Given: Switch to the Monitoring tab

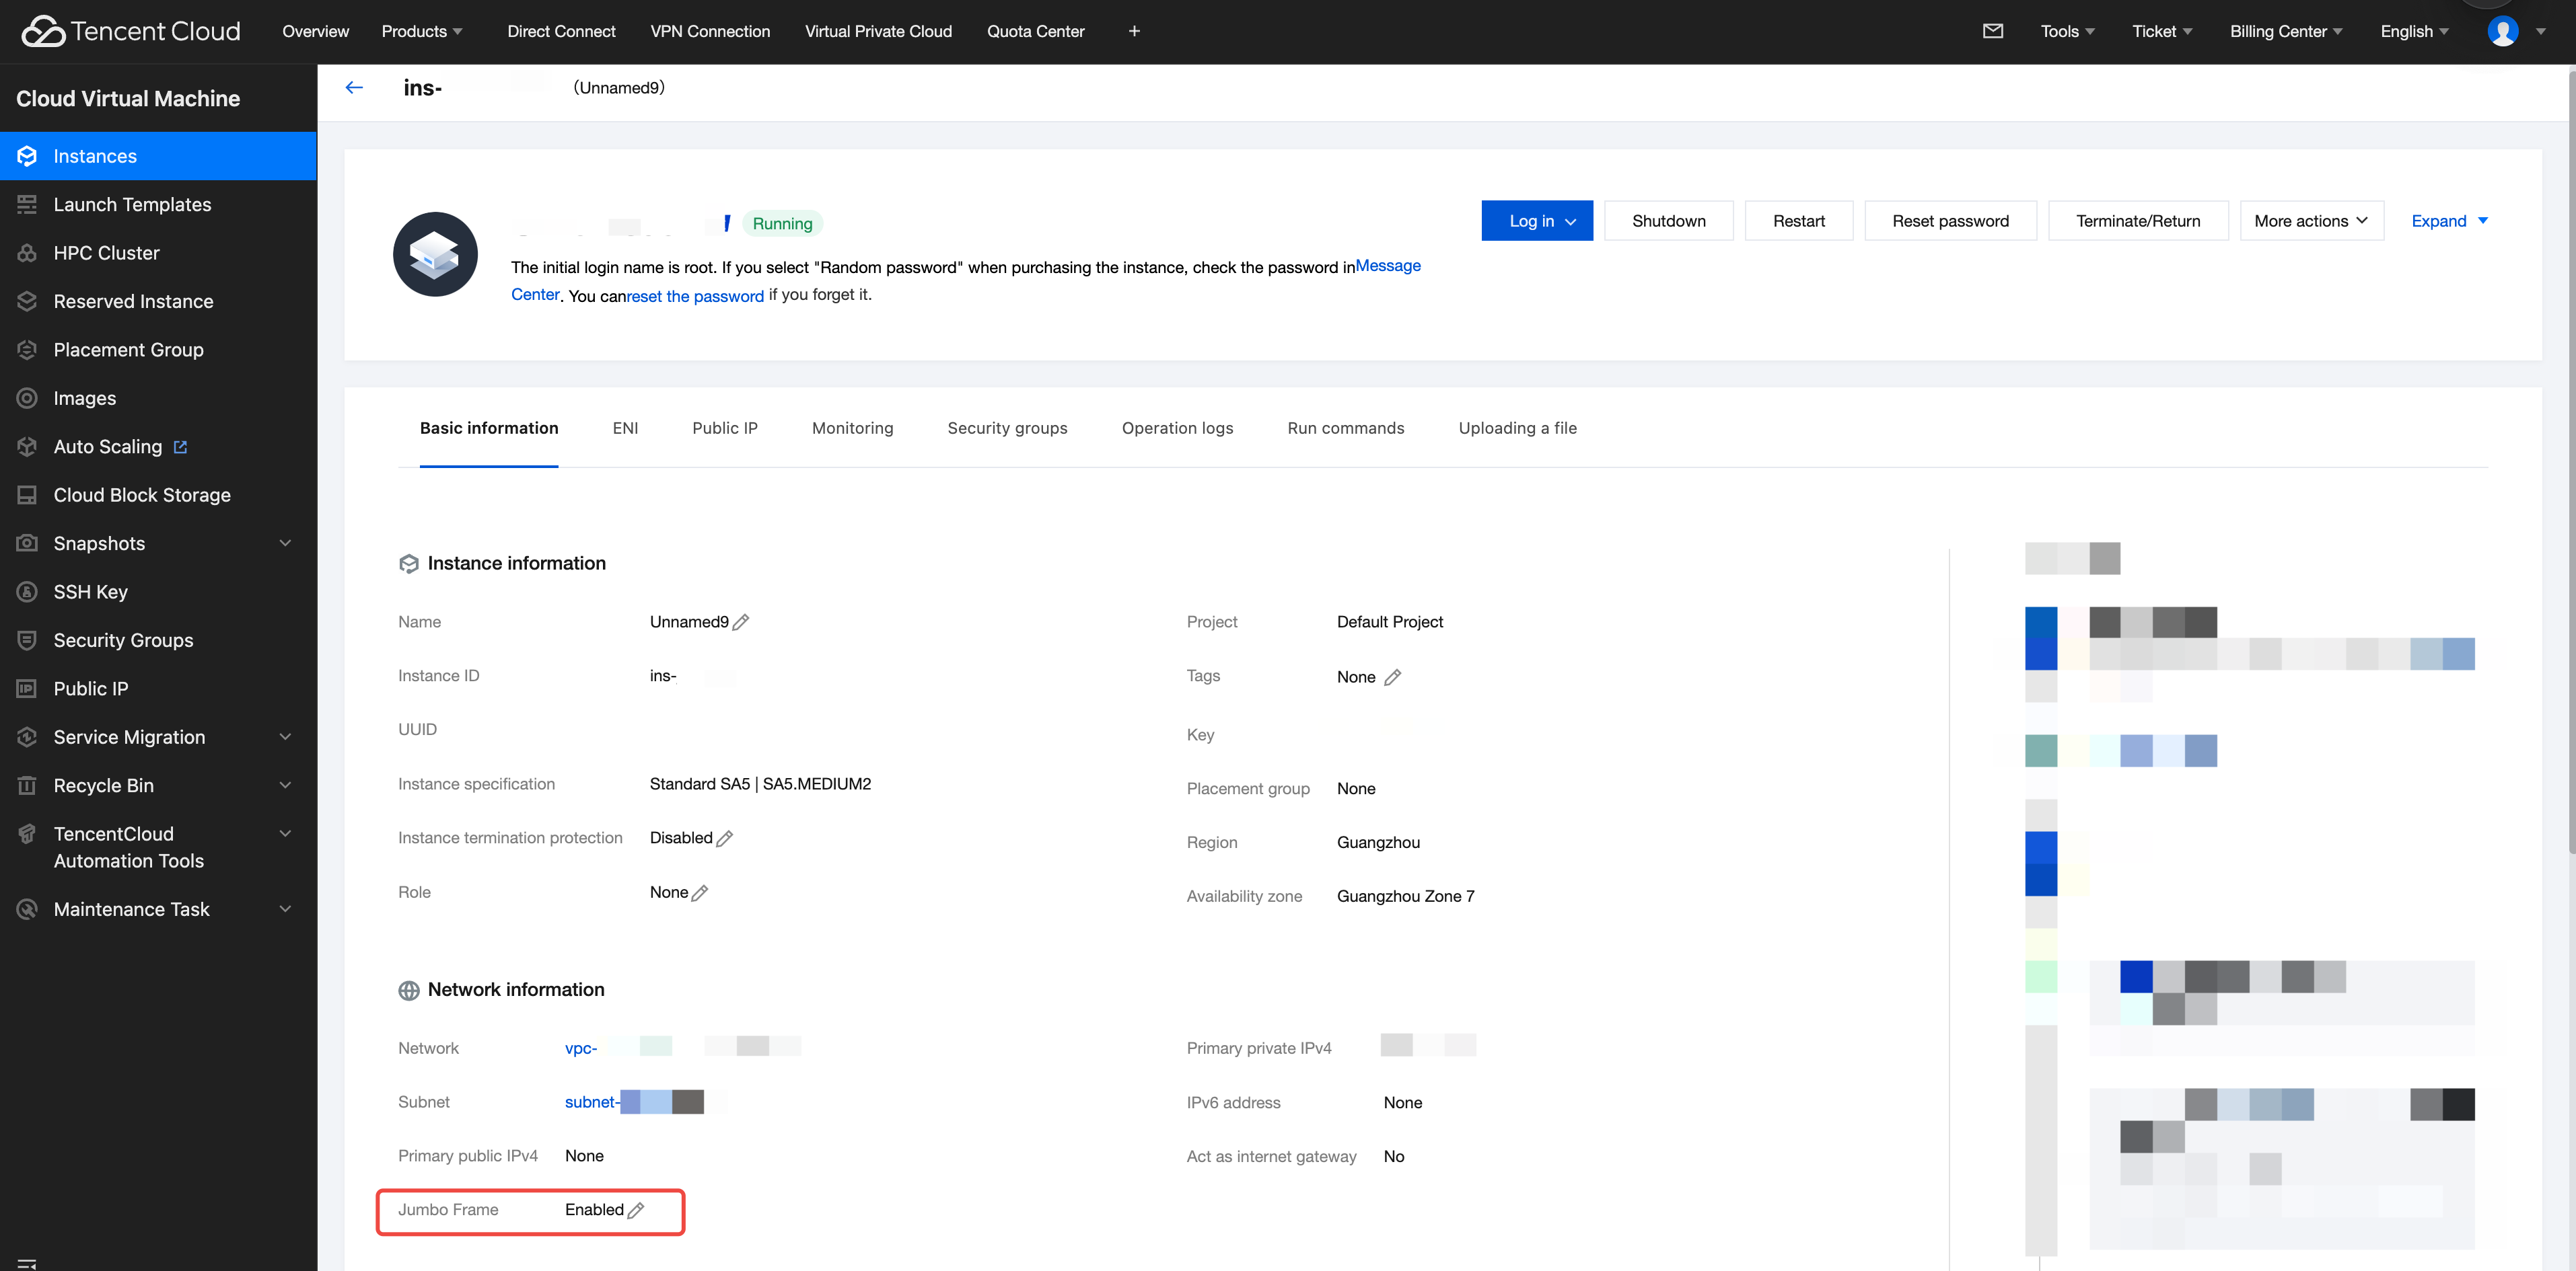Looking at the screenshot, I should pos(852,428).
